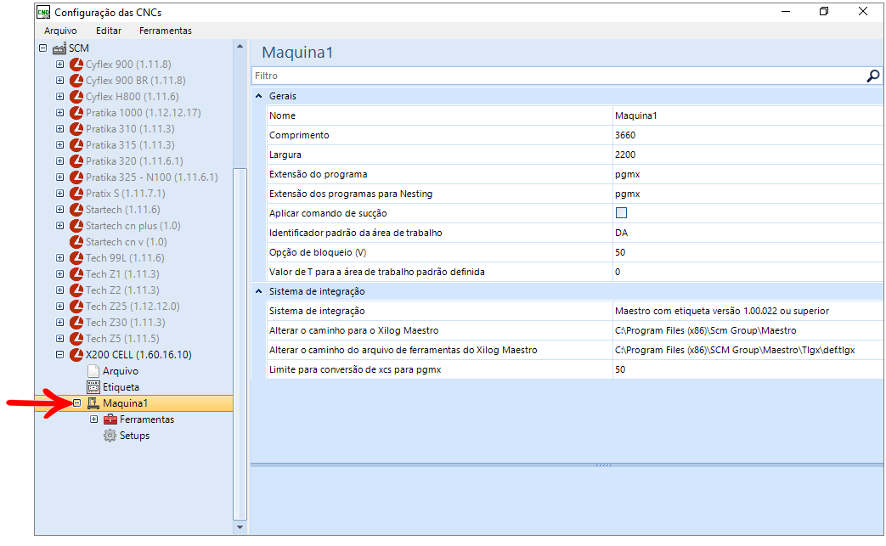Click the Cyflex H800 machine icon
Image resolution: width=886 pixels, height=546 pixels.
[x=76, y=97]
